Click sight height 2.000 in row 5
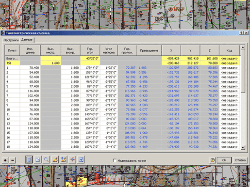 pos(70,86)
